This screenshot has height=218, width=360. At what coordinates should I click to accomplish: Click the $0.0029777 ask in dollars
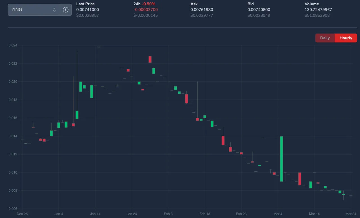point(202,15)
